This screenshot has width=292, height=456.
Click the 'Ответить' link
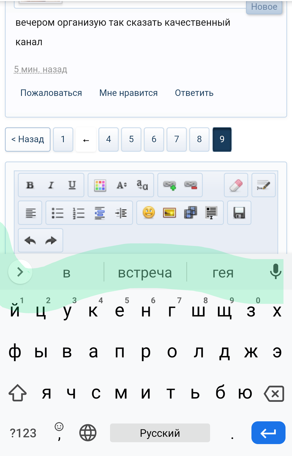tap(194, 93)
